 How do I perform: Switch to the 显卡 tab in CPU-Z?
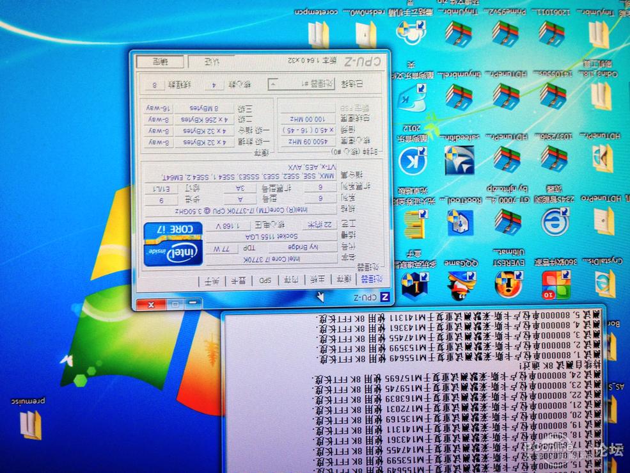pos(239,281)
